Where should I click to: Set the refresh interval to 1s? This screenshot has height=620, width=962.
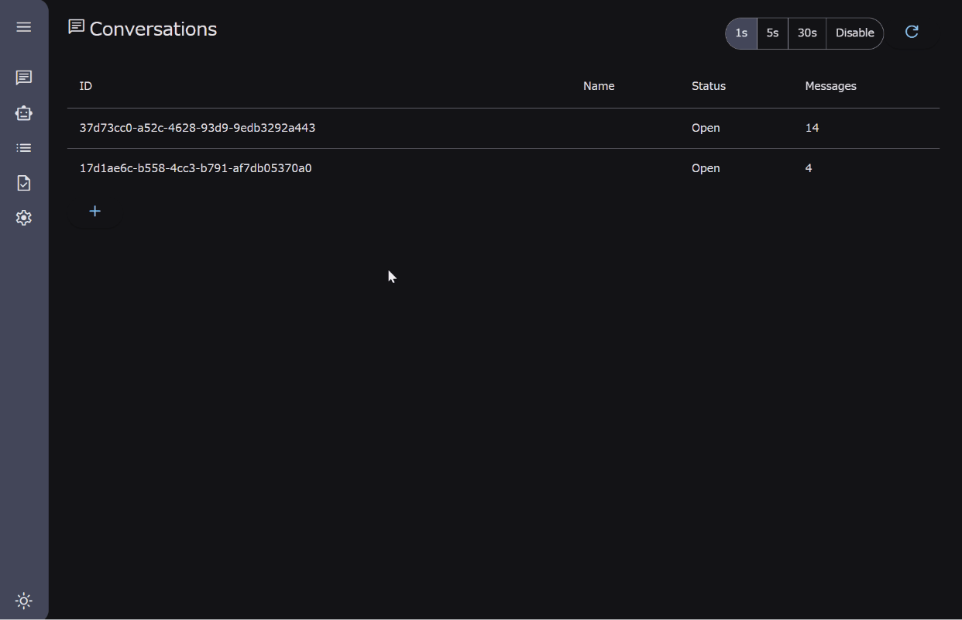click(x=741, y=33)
